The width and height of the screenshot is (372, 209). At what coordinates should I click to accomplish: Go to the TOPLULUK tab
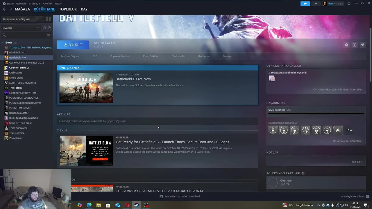click(x=68, y=9)
